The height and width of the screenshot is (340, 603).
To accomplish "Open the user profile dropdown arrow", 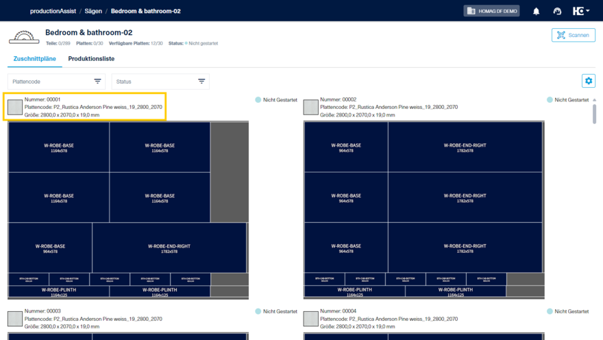I will [588, 11].
